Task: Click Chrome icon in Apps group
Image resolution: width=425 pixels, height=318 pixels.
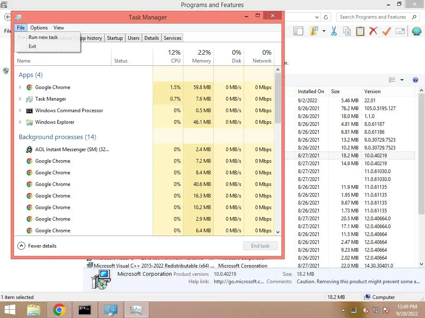Action: coord(29,87)
